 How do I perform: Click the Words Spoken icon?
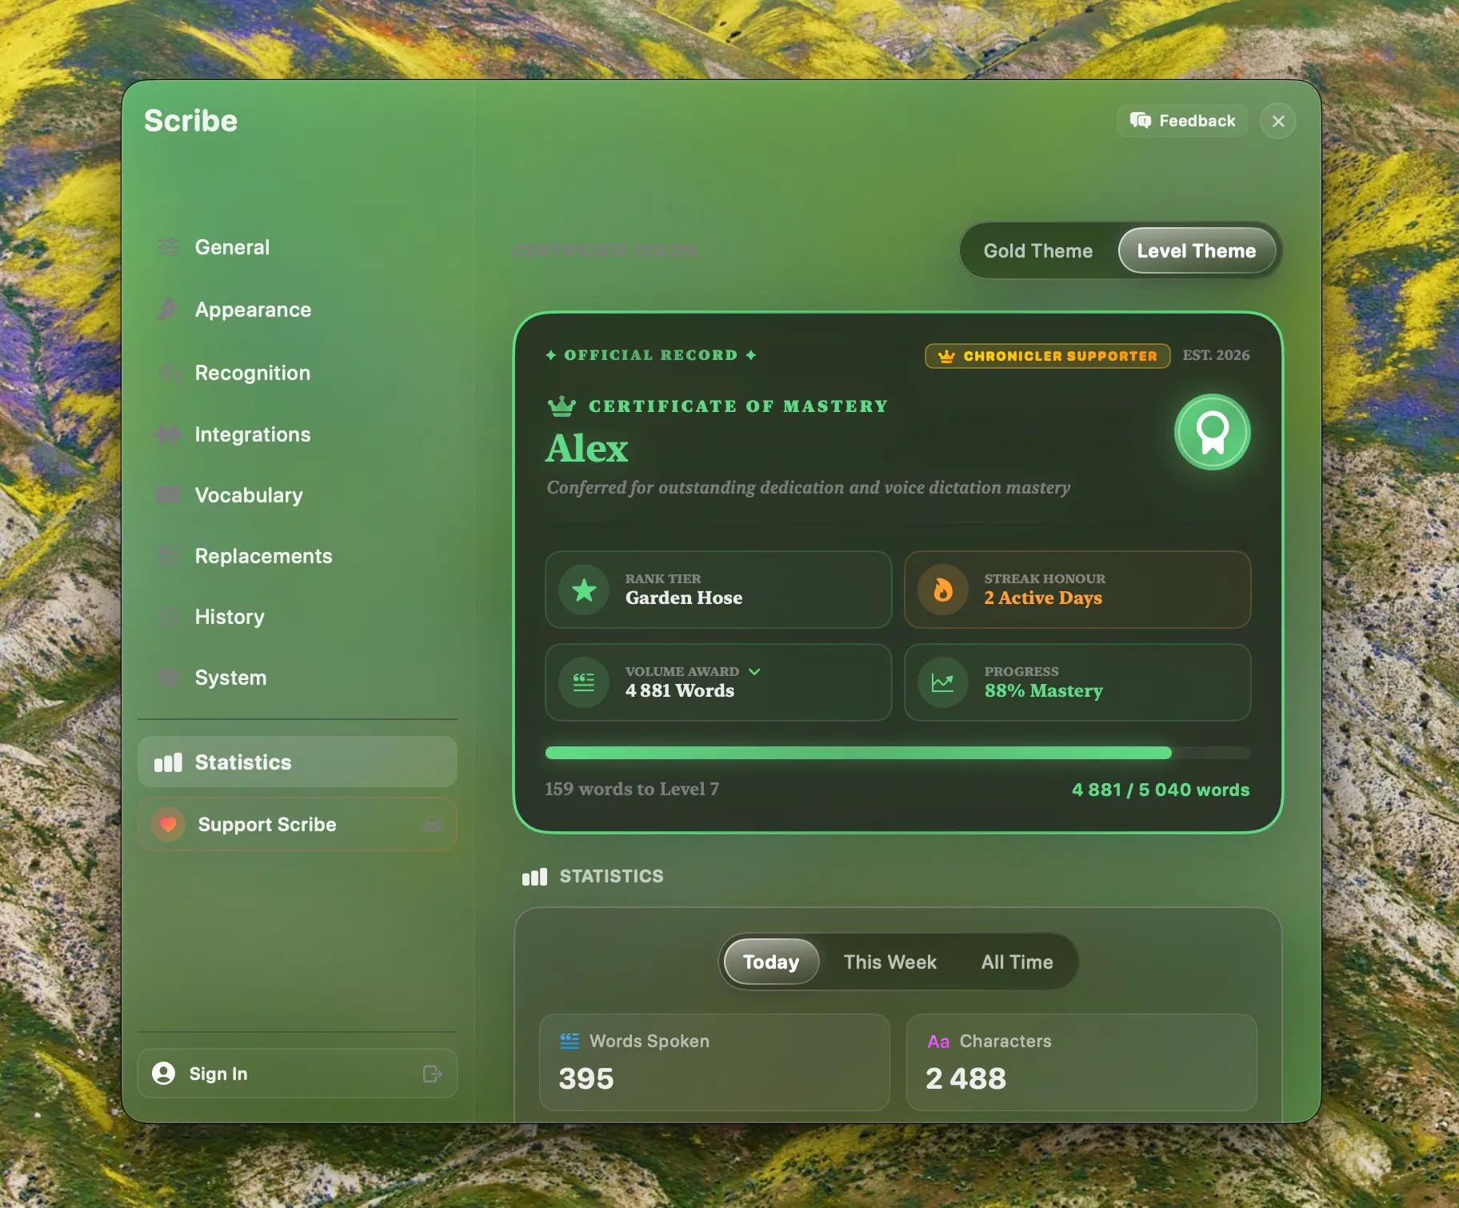(570, 1041)
